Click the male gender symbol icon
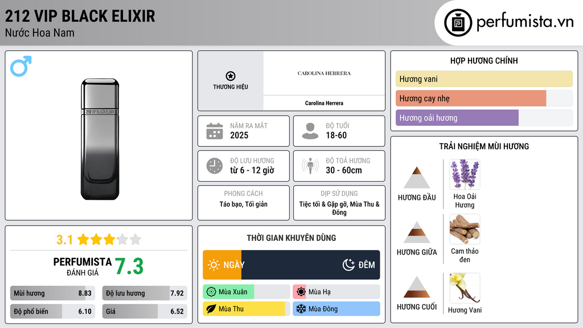The width and height of the screenshot is (583, 328). (21, 66)
